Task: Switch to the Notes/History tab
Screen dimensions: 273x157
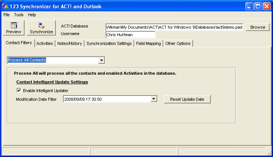Action: coord(70,43)
